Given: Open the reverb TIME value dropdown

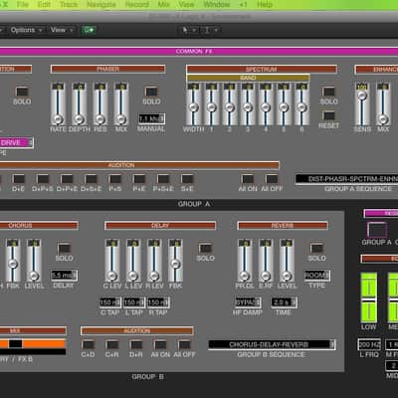Looking at the screenshot, I should pos(284,302).
